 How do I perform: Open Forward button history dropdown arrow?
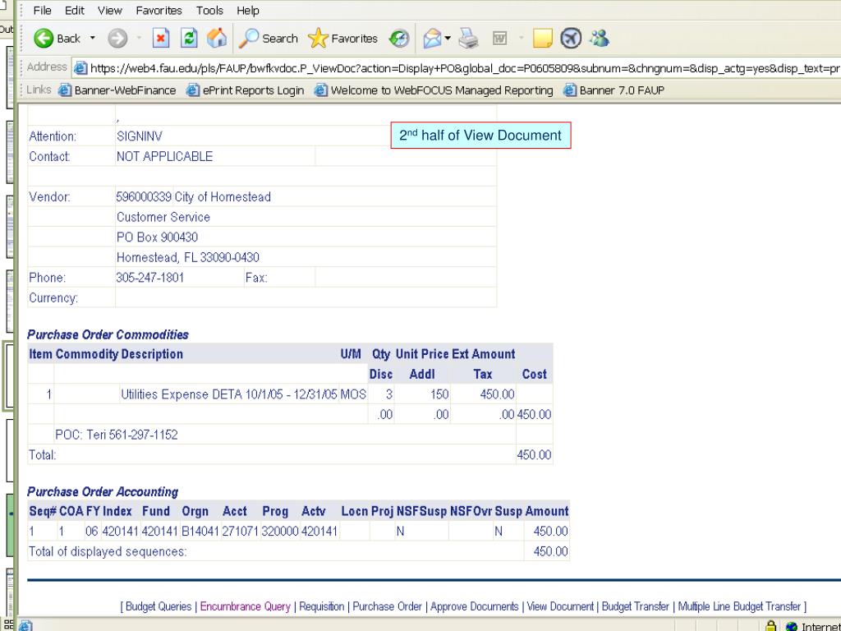pos(139,38)
